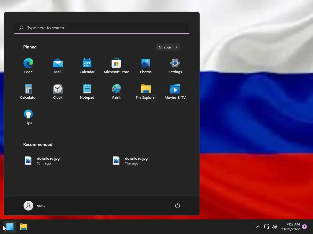
Task: Open network status tray icon
Action: point(267,227)
